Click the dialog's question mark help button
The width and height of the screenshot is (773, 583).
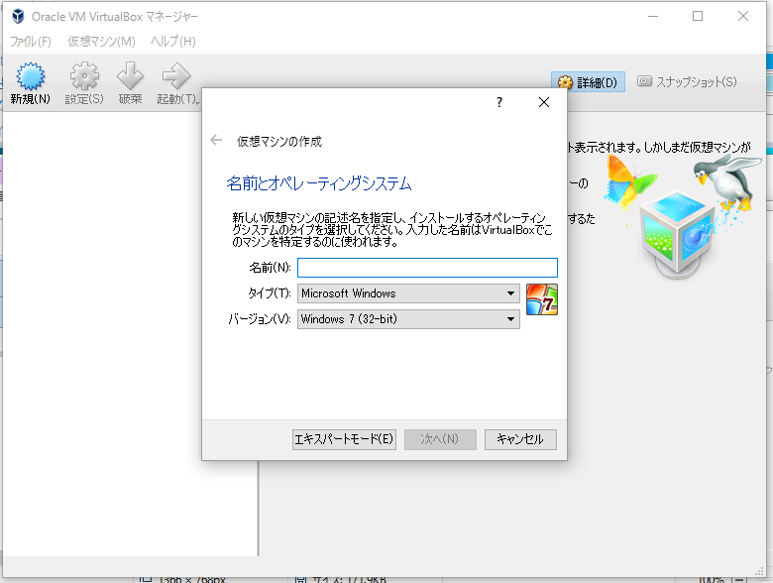(499, 102)
